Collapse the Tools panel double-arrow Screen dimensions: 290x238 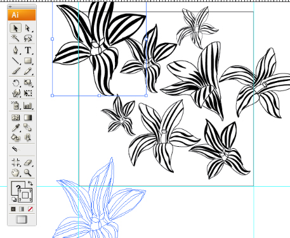click(10, 7)
